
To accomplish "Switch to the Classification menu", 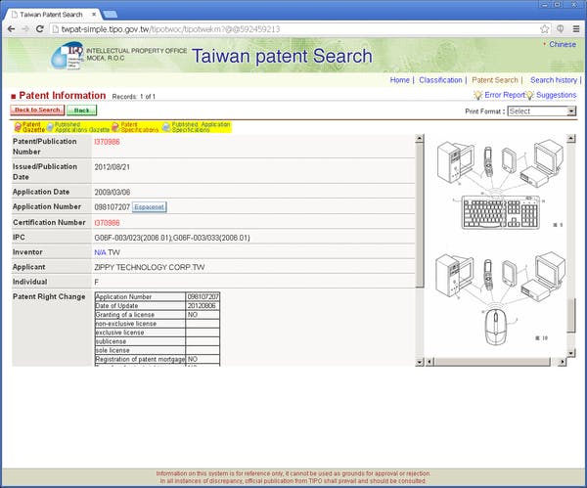I will pyautogui.click(x=440, y=80).
